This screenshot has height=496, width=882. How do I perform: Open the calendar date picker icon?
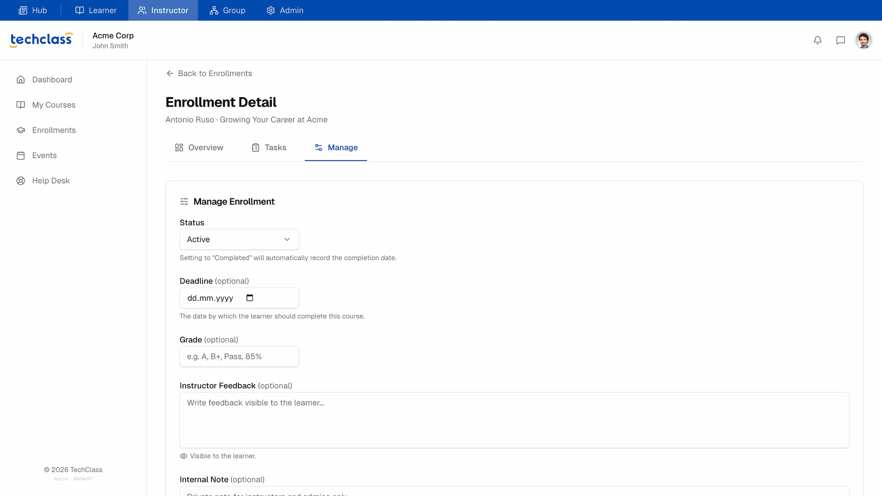pos(250,298)
